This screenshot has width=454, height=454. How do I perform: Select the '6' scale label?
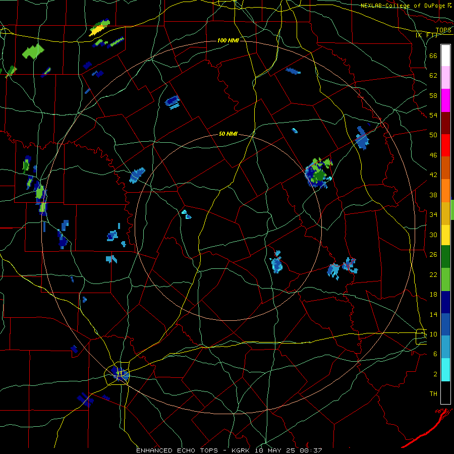[x=435, y=354]
